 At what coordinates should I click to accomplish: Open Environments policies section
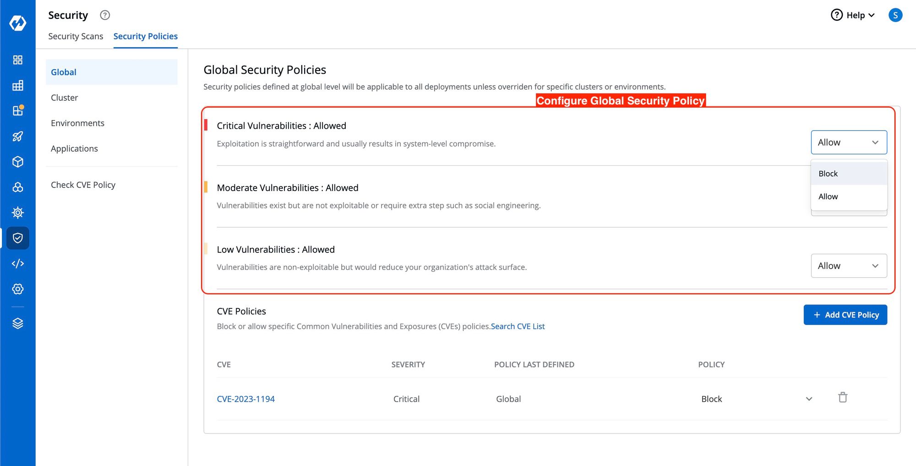(x=112, y=123)
